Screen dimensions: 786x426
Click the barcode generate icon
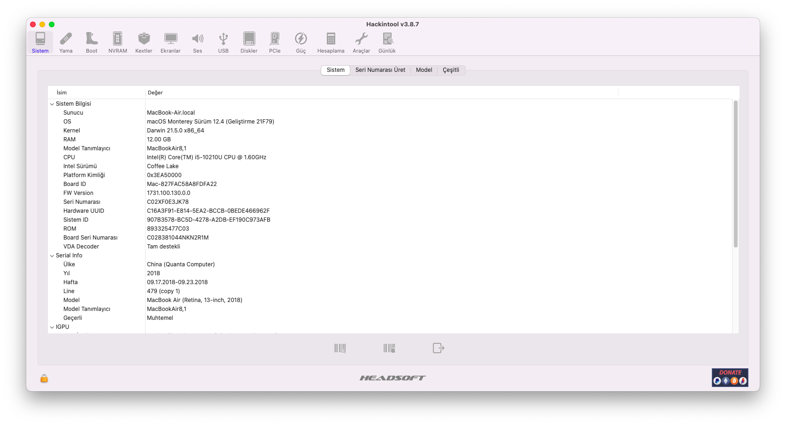pos(389,348)
